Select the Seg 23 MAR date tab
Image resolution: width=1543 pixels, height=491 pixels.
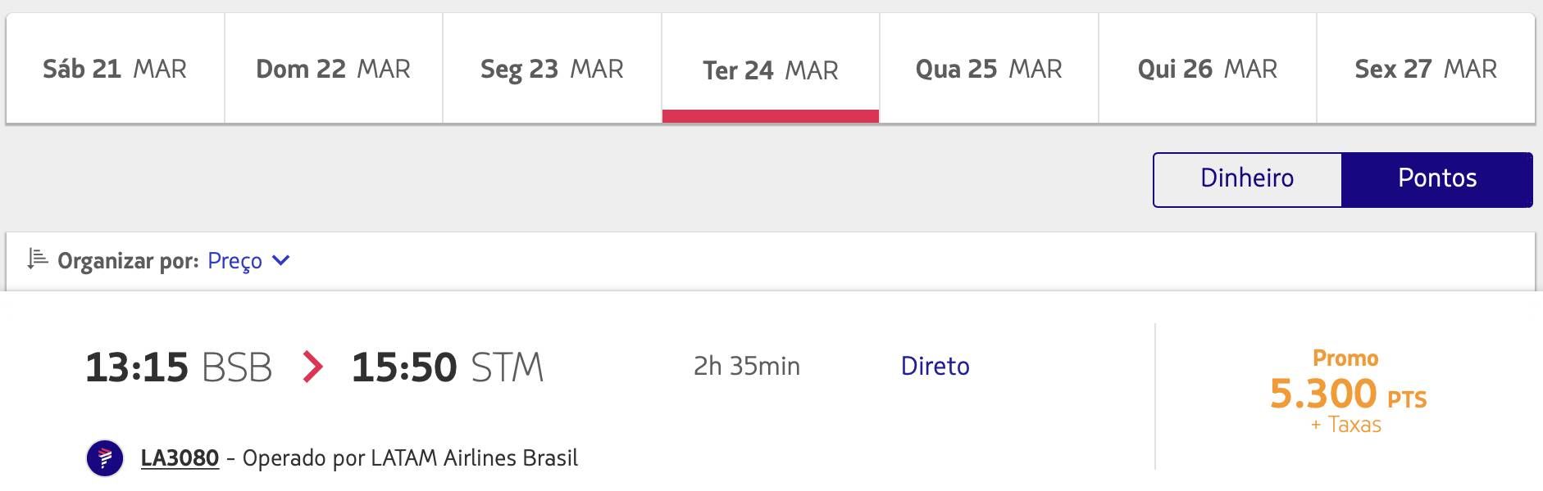coord(552,69)
